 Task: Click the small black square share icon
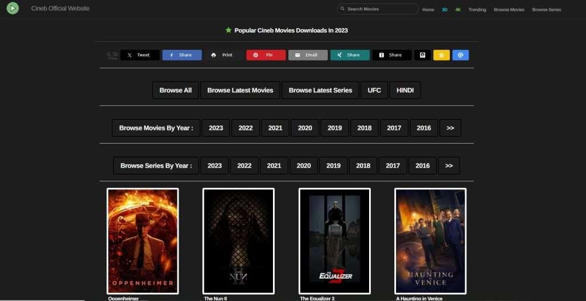click(423, 55)
